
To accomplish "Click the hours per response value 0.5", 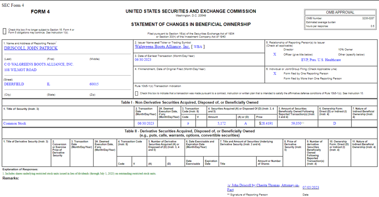I will coord(373,26).
